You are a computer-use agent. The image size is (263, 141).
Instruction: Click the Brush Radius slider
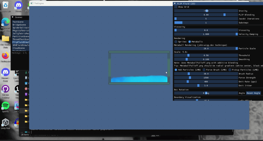coord(206,74)
